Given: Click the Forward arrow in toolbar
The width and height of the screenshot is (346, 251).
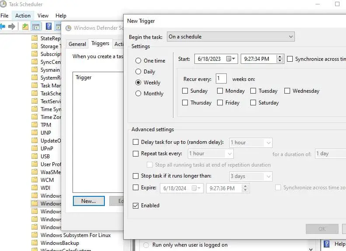Looking at the screenshot, I should 12,27.
